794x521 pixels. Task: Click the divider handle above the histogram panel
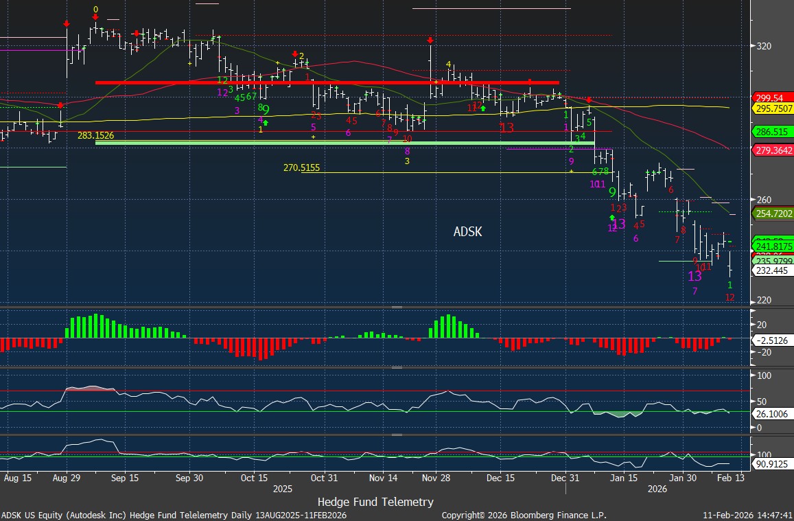(x=397, y=307)
